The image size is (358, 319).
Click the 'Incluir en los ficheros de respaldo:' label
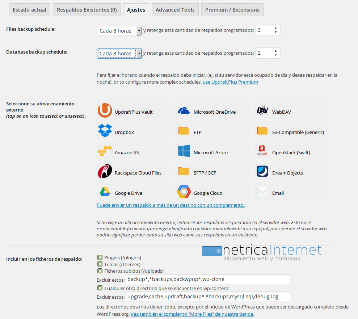44,259
